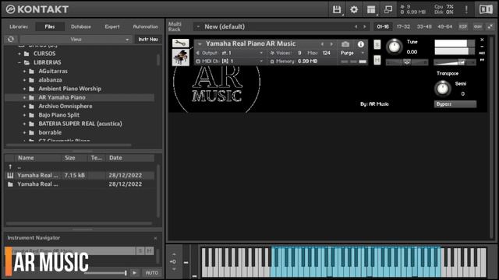This screenshot has width=499, height=280.
Task: Minimize the instrument header view
Action: point(482,47)
